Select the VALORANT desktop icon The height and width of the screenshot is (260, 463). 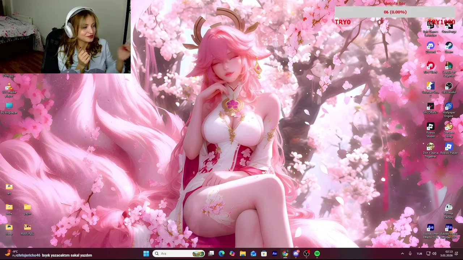point(430,108)
